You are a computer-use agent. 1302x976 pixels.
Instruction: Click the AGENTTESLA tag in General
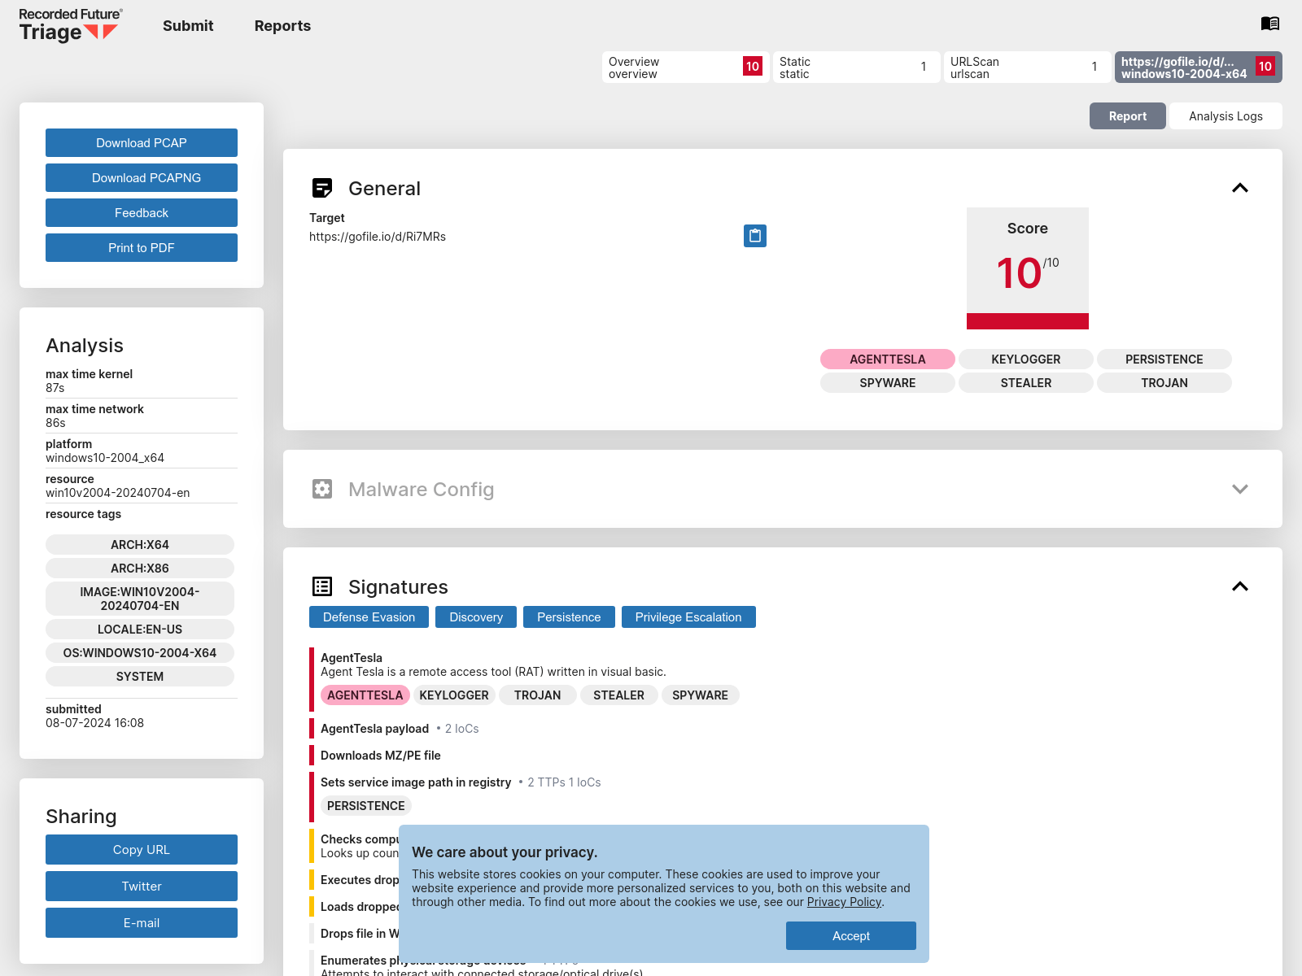(888, 359)
